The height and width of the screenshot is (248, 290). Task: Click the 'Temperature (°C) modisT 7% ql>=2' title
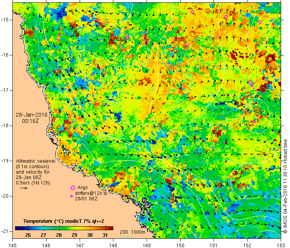[x=64, y=221]
